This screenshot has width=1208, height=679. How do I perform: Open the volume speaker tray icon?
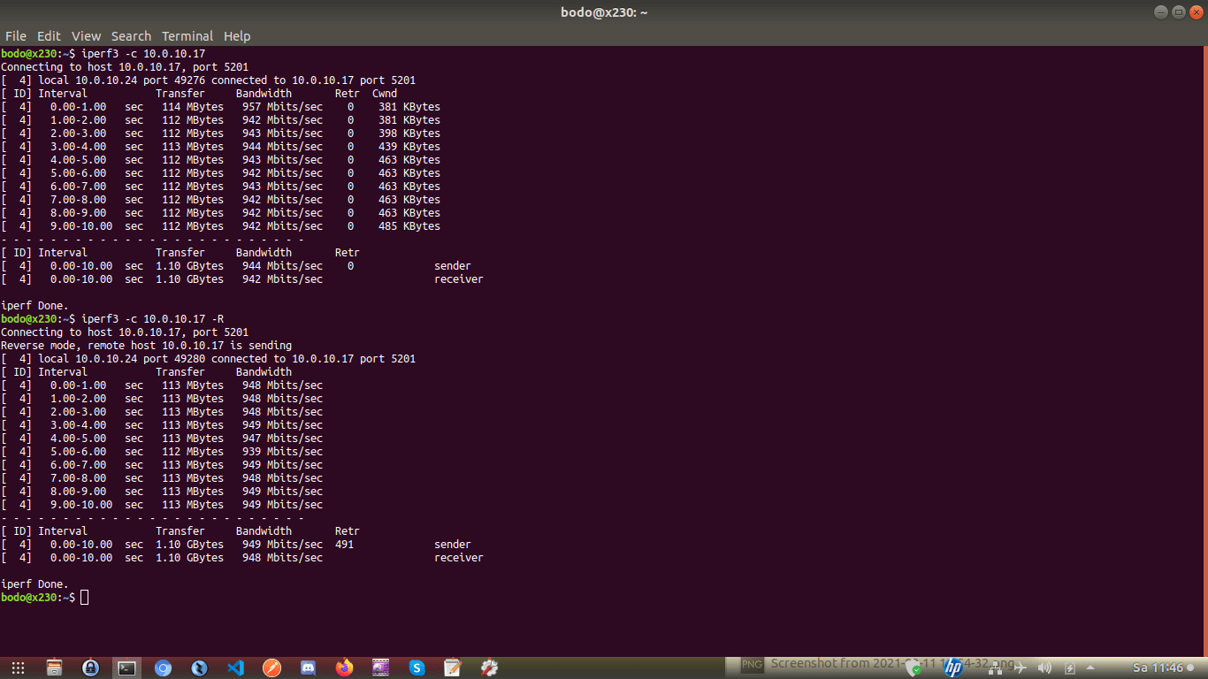(x=1044, y=668)
